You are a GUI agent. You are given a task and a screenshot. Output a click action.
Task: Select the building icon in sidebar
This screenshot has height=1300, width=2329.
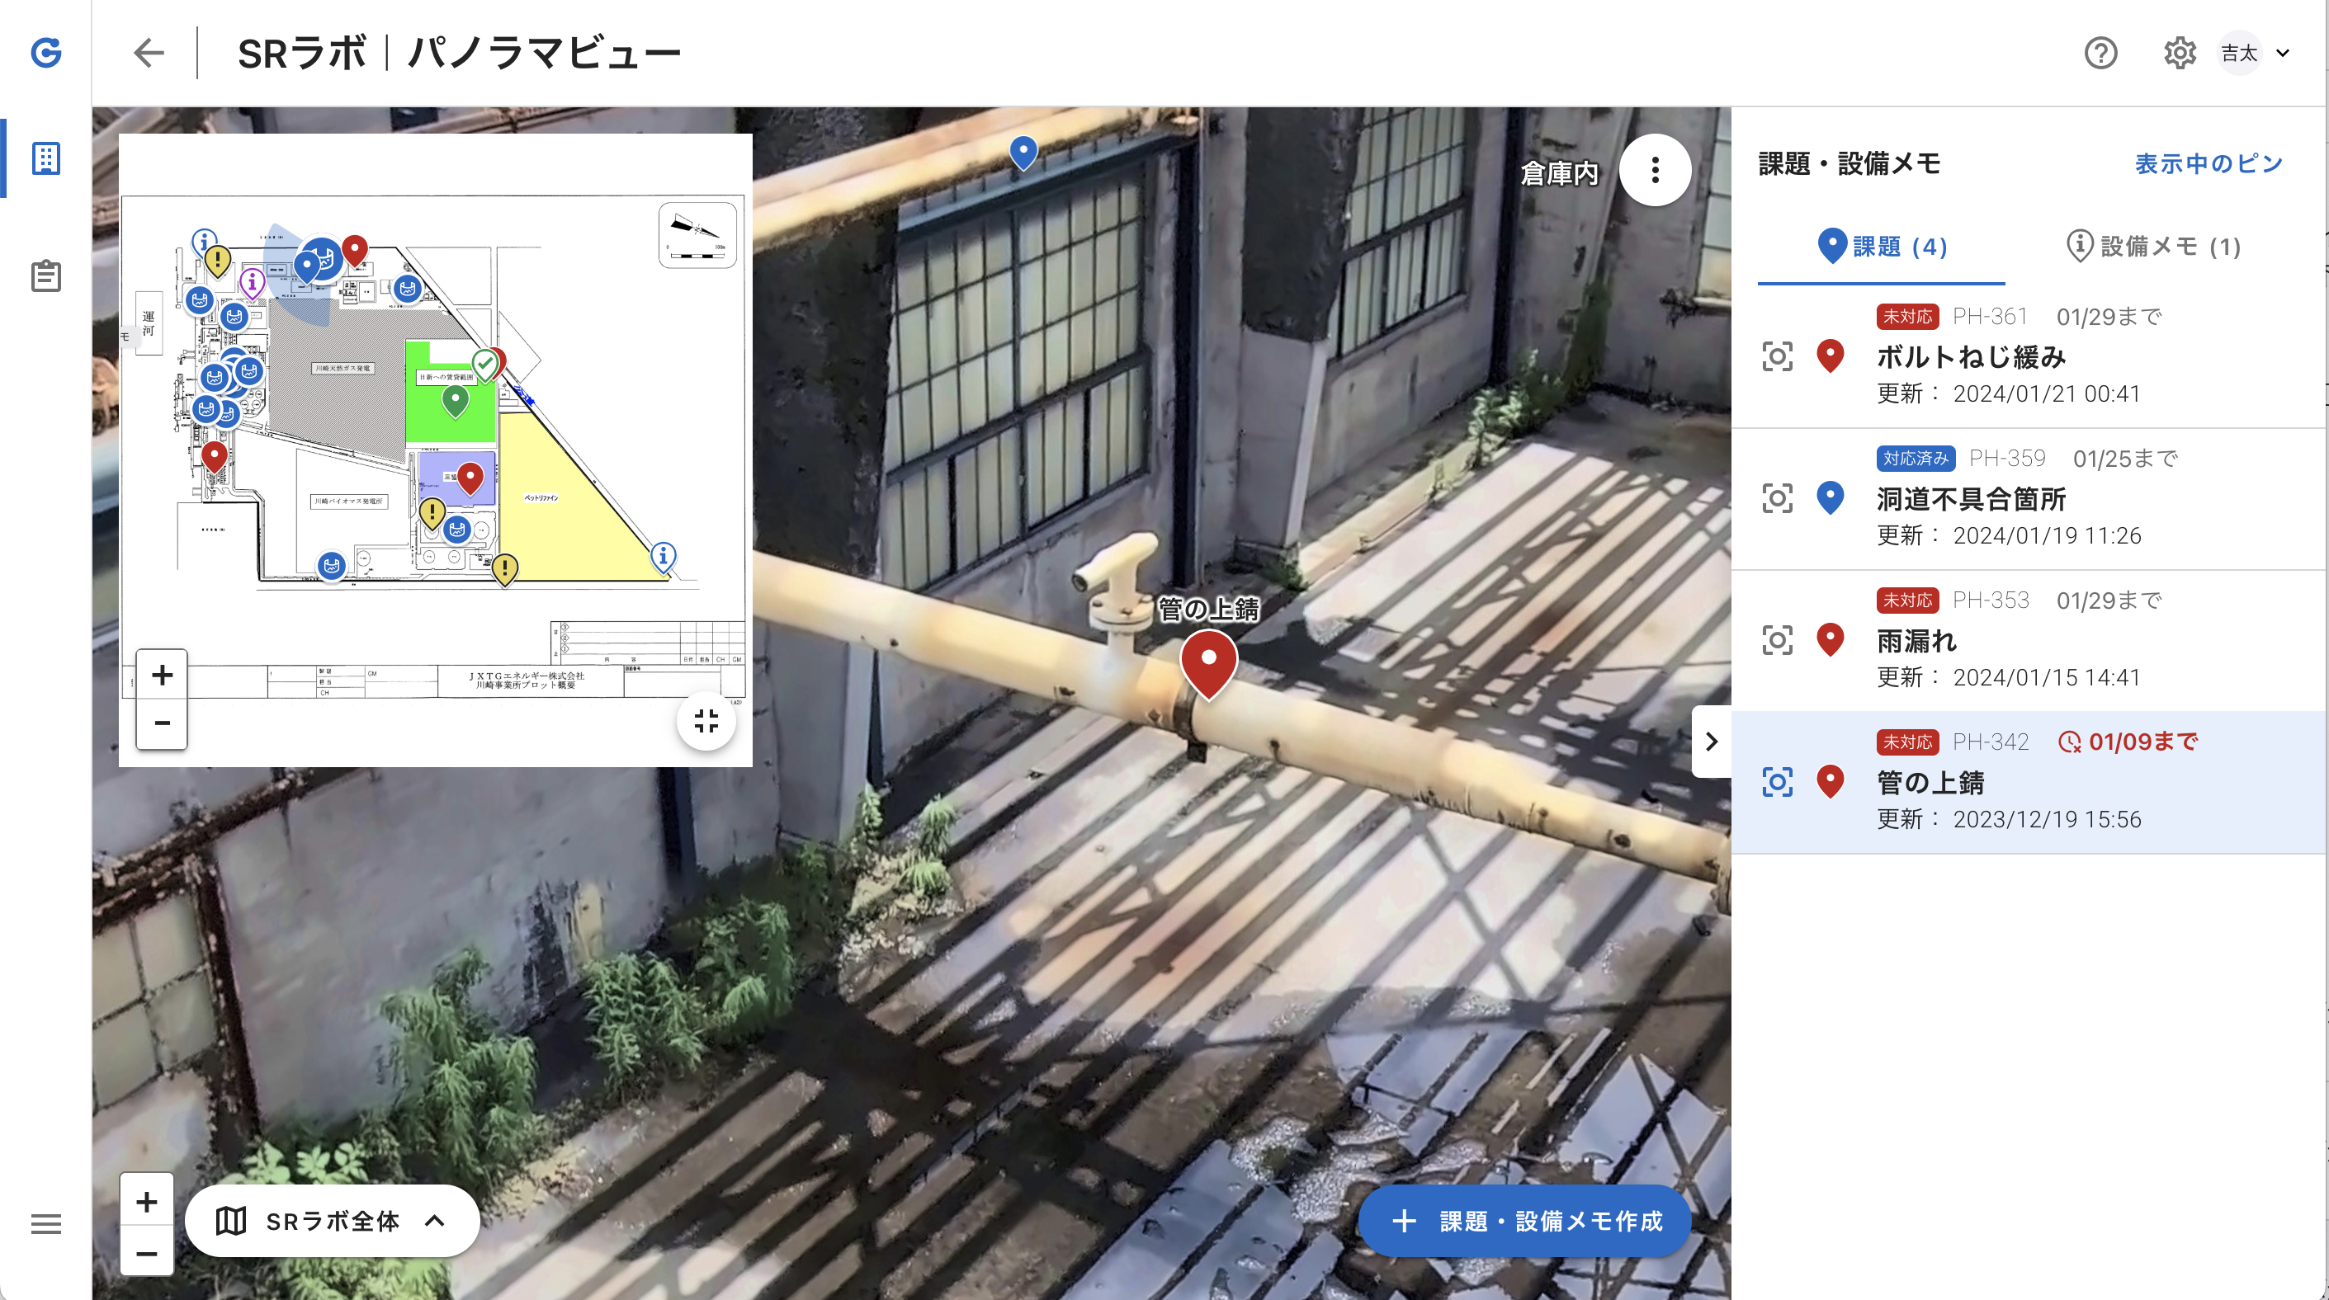[46, 158]
